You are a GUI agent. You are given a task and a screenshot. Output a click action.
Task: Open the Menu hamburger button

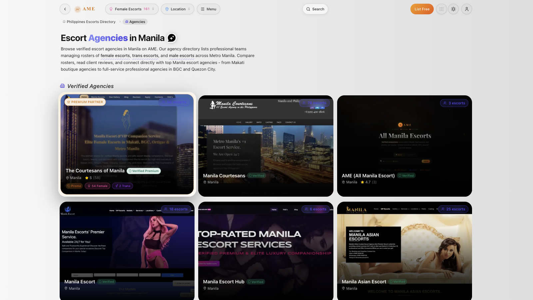click(x=209, y=9)
